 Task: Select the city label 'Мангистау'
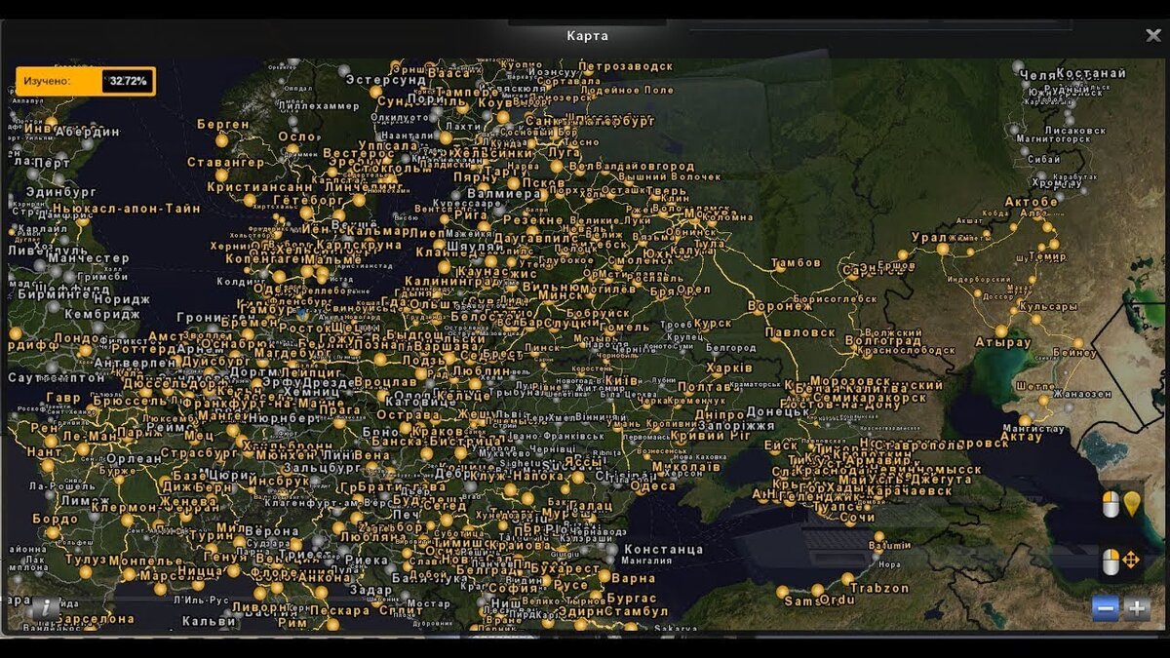[x=1033, y=428]
